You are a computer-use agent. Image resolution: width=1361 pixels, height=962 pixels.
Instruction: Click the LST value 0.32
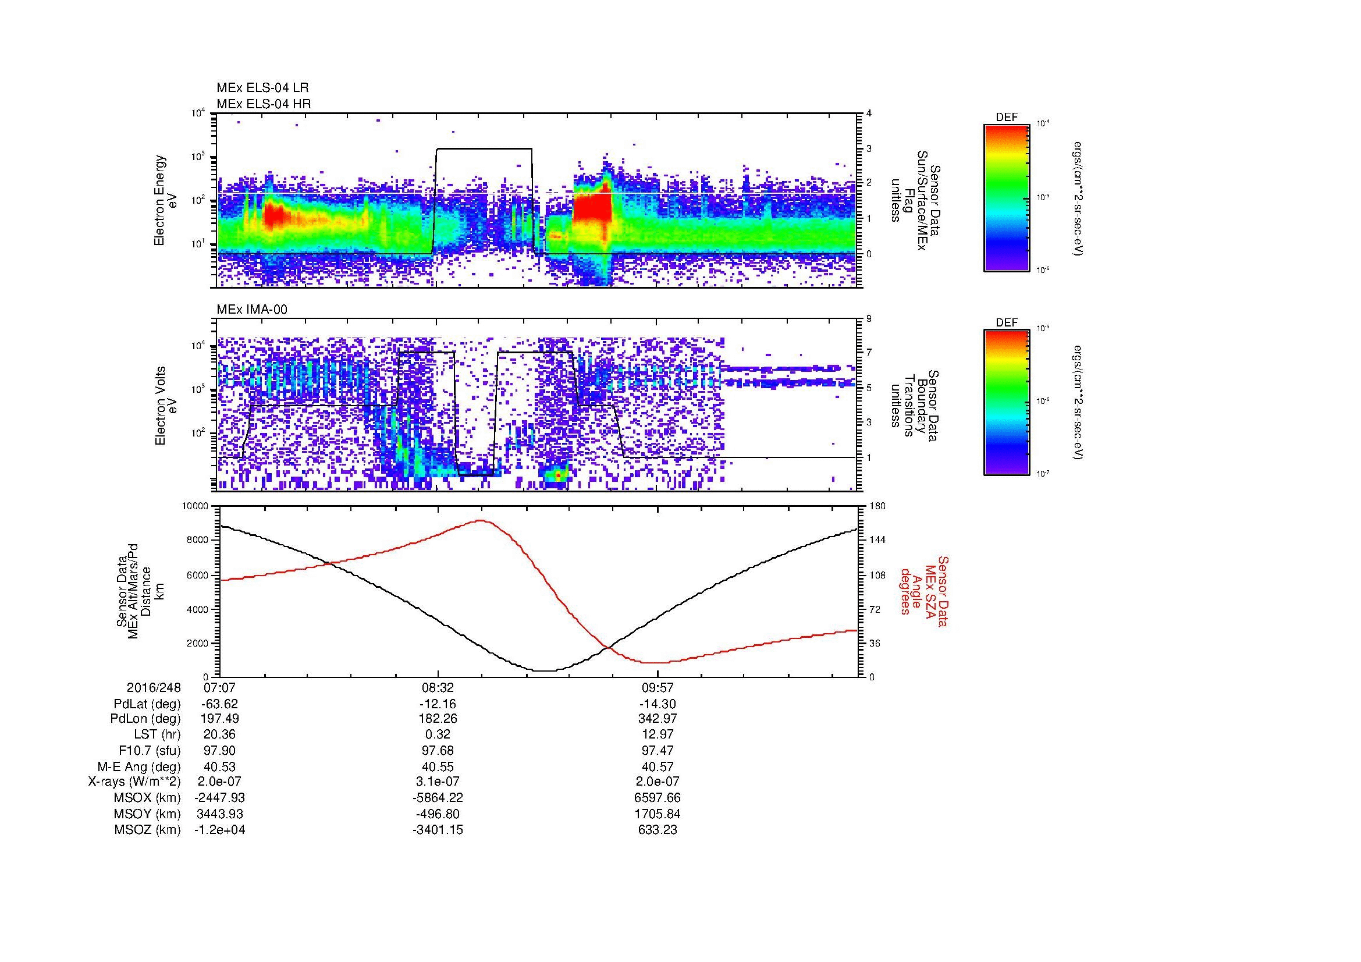pyautogui.click(x=438, y=735)
